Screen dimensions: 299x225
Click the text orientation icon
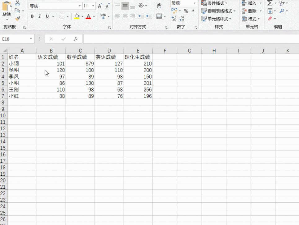(x=141, y=6)
